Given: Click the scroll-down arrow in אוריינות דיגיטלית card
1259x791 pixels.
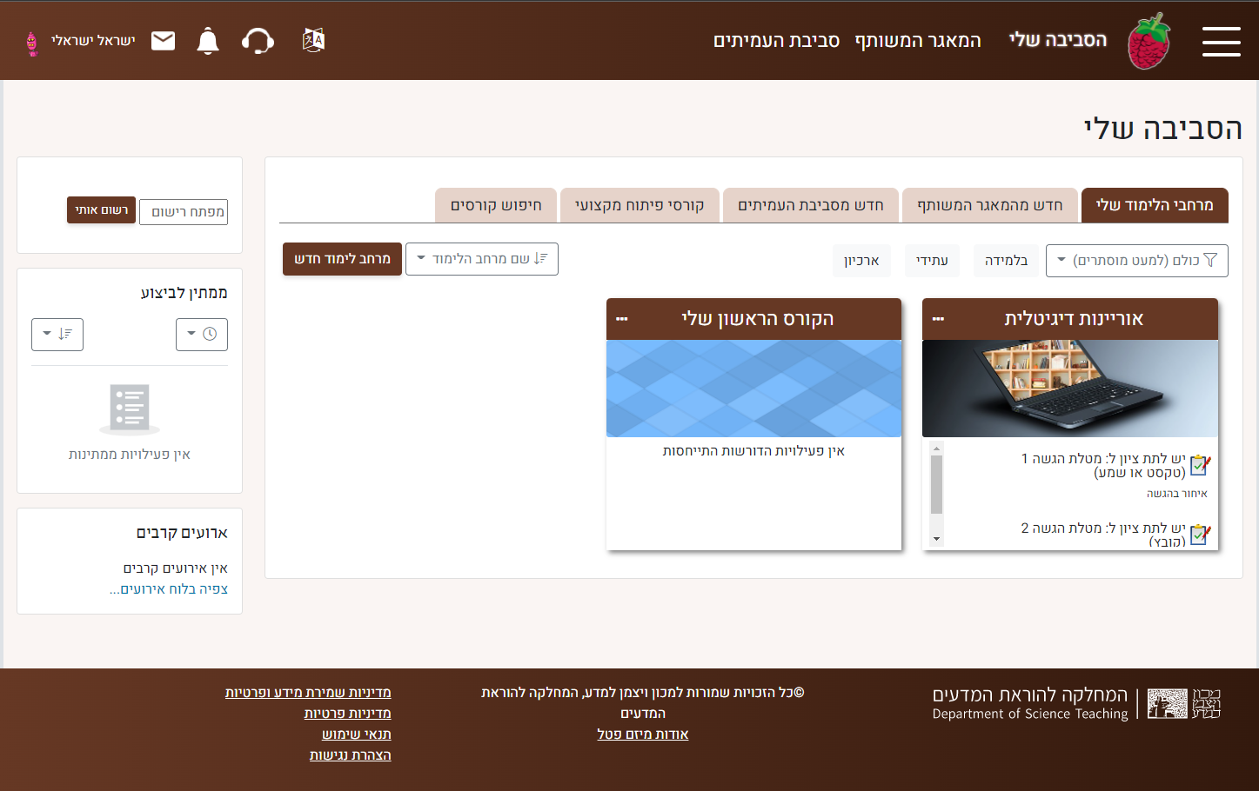Looking at the screenshot, I should 936,539.
